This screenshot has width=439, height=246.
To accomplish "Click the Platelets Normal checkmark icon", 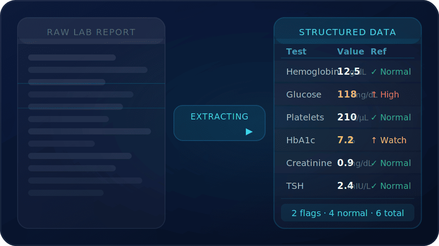I will point(374,118).
